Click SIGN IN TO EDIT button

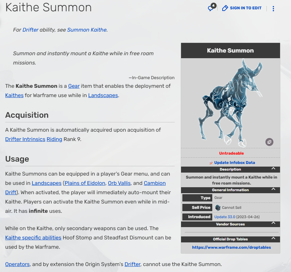pyautogui.click(x=245, y=8)
